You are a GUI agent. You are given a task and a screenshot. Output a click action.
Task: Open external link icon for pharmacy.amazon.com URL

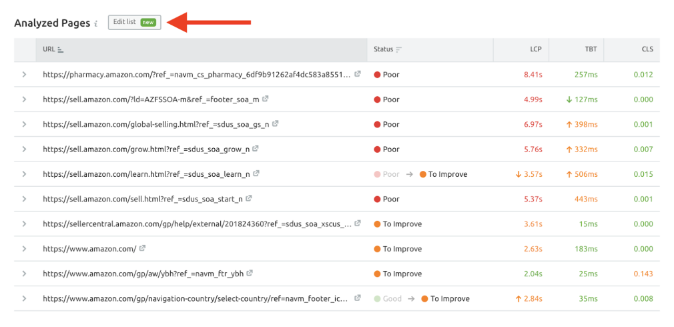pyautogui.click(x=358, y=74)
